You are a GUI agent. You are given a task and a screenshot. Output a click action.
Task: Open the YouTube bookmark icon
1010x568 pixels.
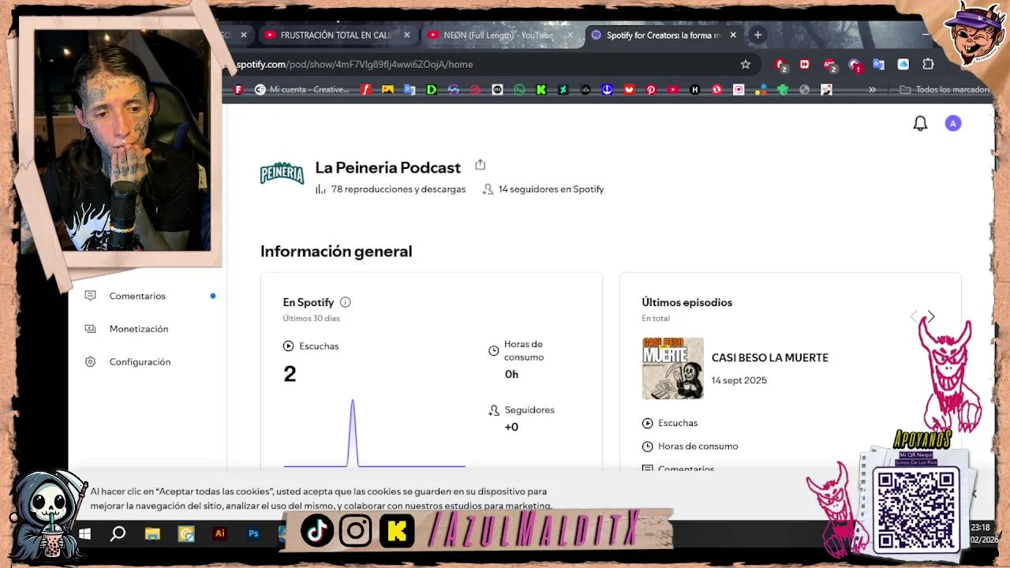pyautogui.click(x=673, y=90)
